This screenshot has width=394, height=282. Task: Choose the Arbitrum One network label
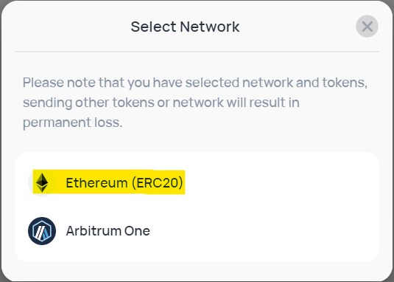click(108, 231)
